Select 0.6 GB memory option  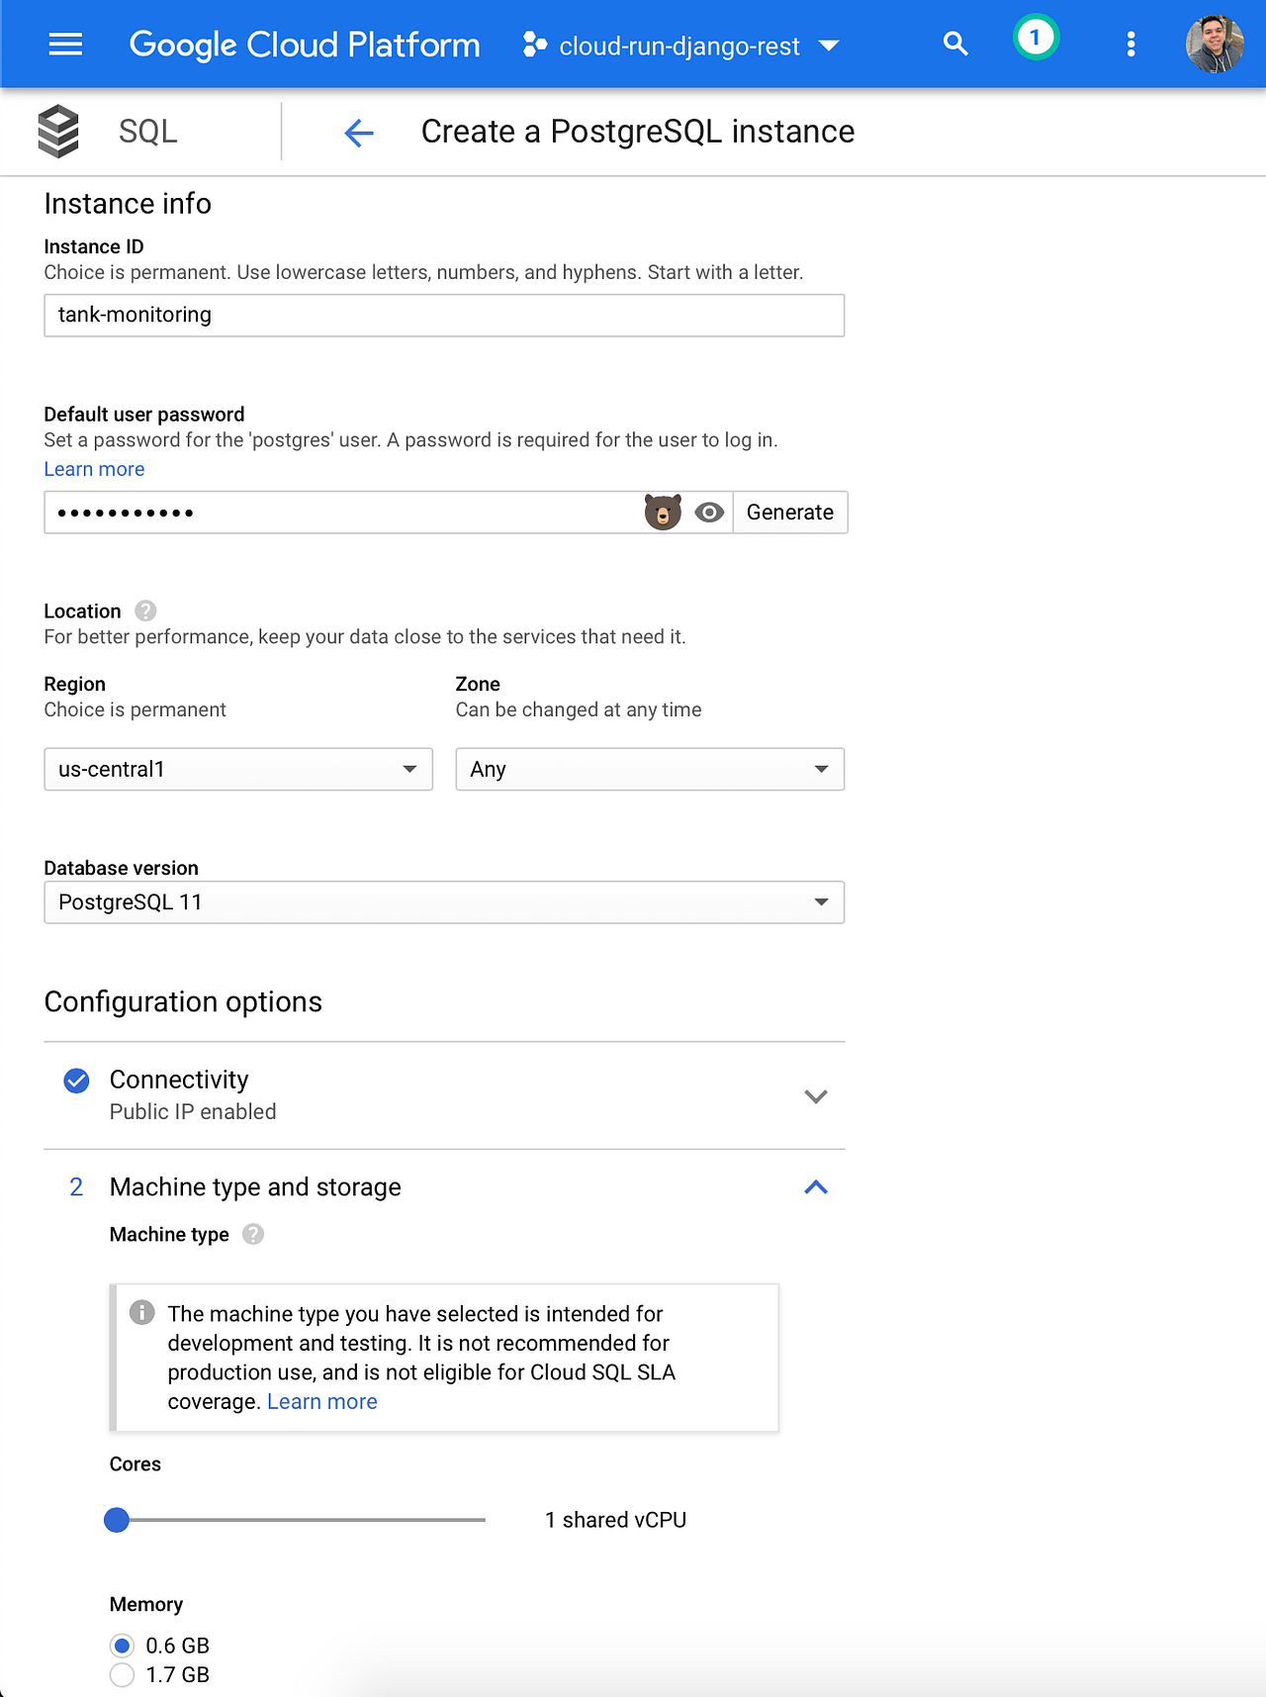pos(122,1646)
